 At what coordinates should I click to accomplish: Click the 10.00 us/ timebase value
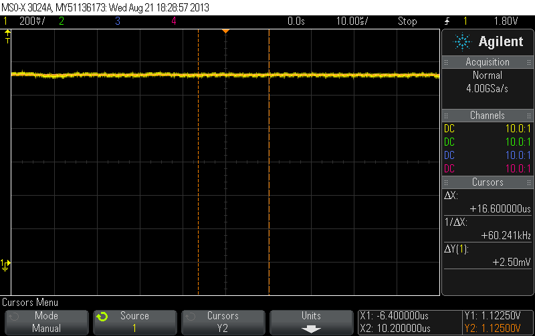click(x=352, y=21)
